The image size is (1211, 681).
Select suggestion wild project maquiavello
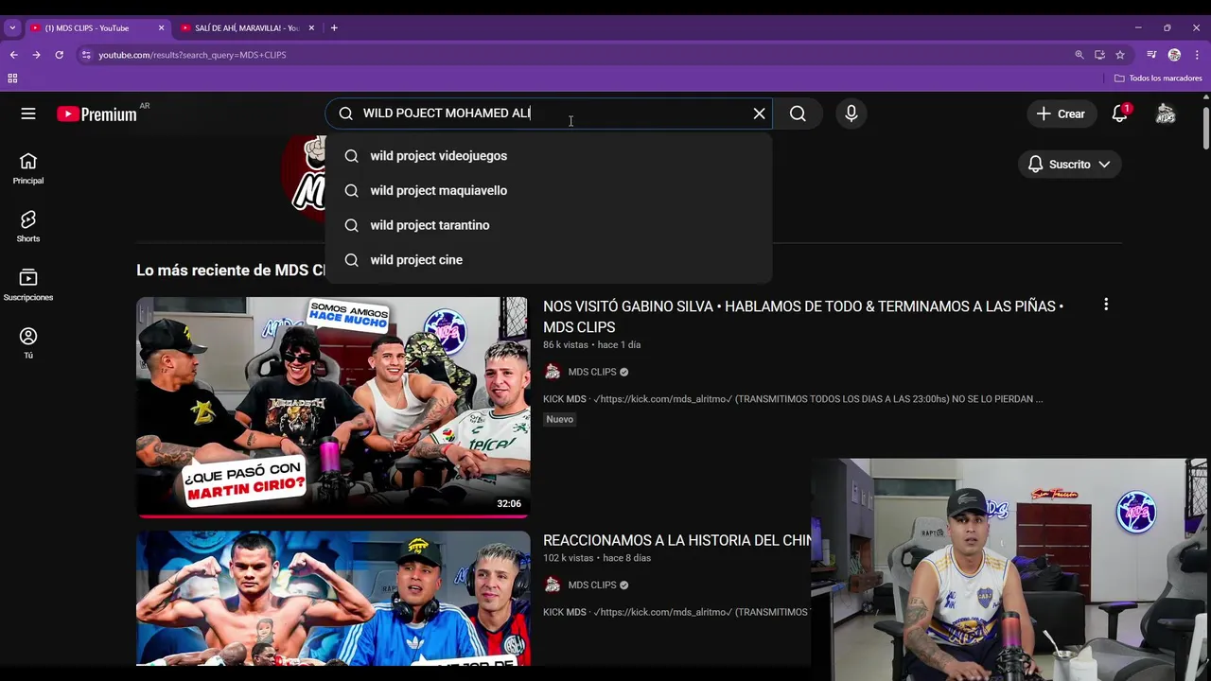(x=549, y=190)
